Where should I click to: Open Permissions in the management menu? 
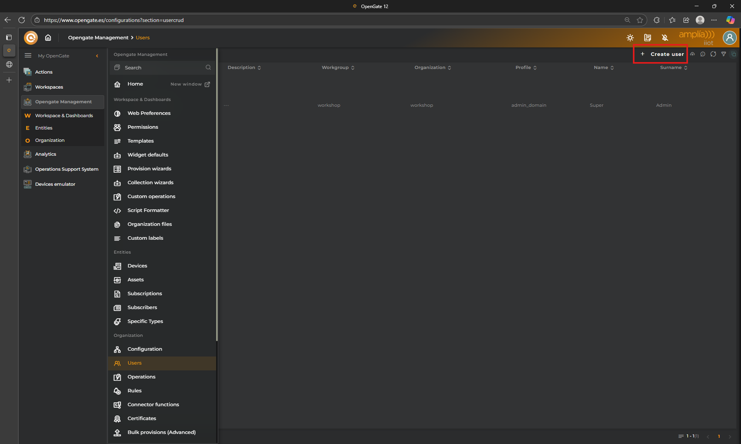(x=143, y=127)
